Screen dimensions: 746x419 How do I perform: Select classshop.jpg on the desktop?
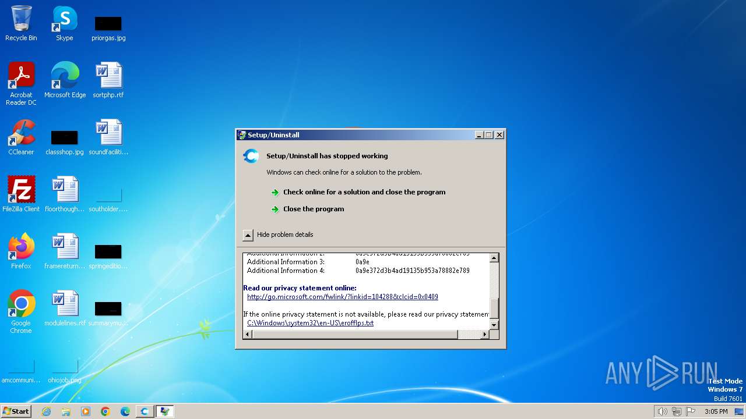65,141
